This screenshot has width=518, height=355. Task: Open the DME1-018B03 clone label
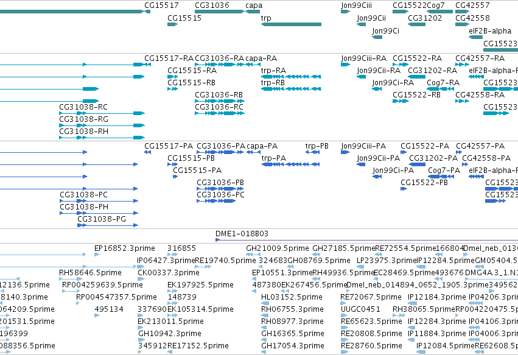click(x=242, y=234)
